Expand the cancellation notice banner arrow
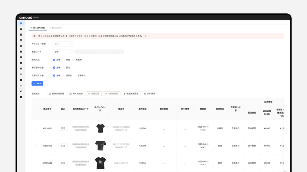This screenshot has width=307, height=172. 145,36
